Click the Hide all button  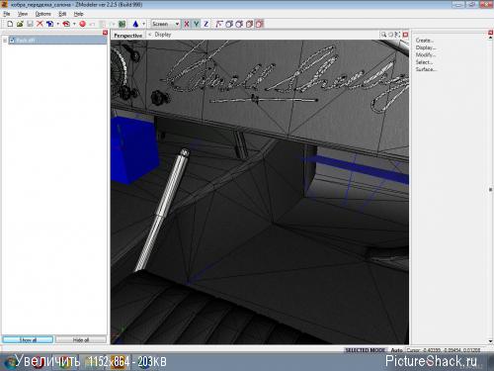(81, 339)
